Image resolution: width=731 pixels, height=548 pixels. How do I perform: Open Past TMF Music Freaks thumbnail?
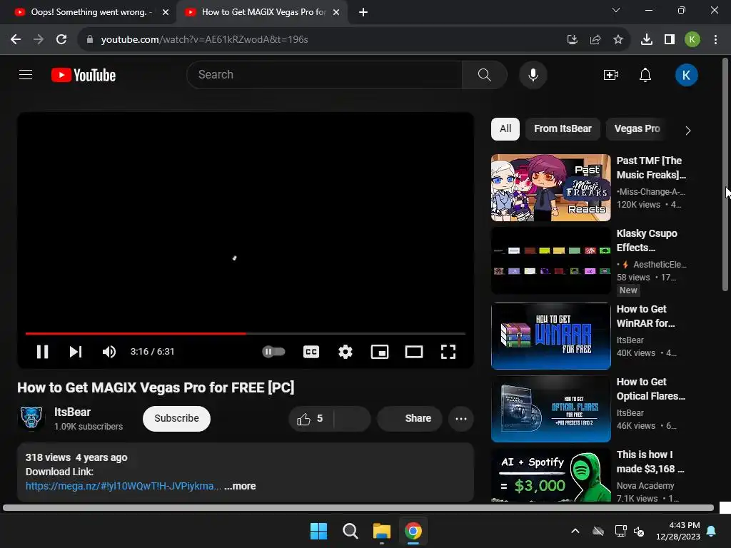point(550,188)
